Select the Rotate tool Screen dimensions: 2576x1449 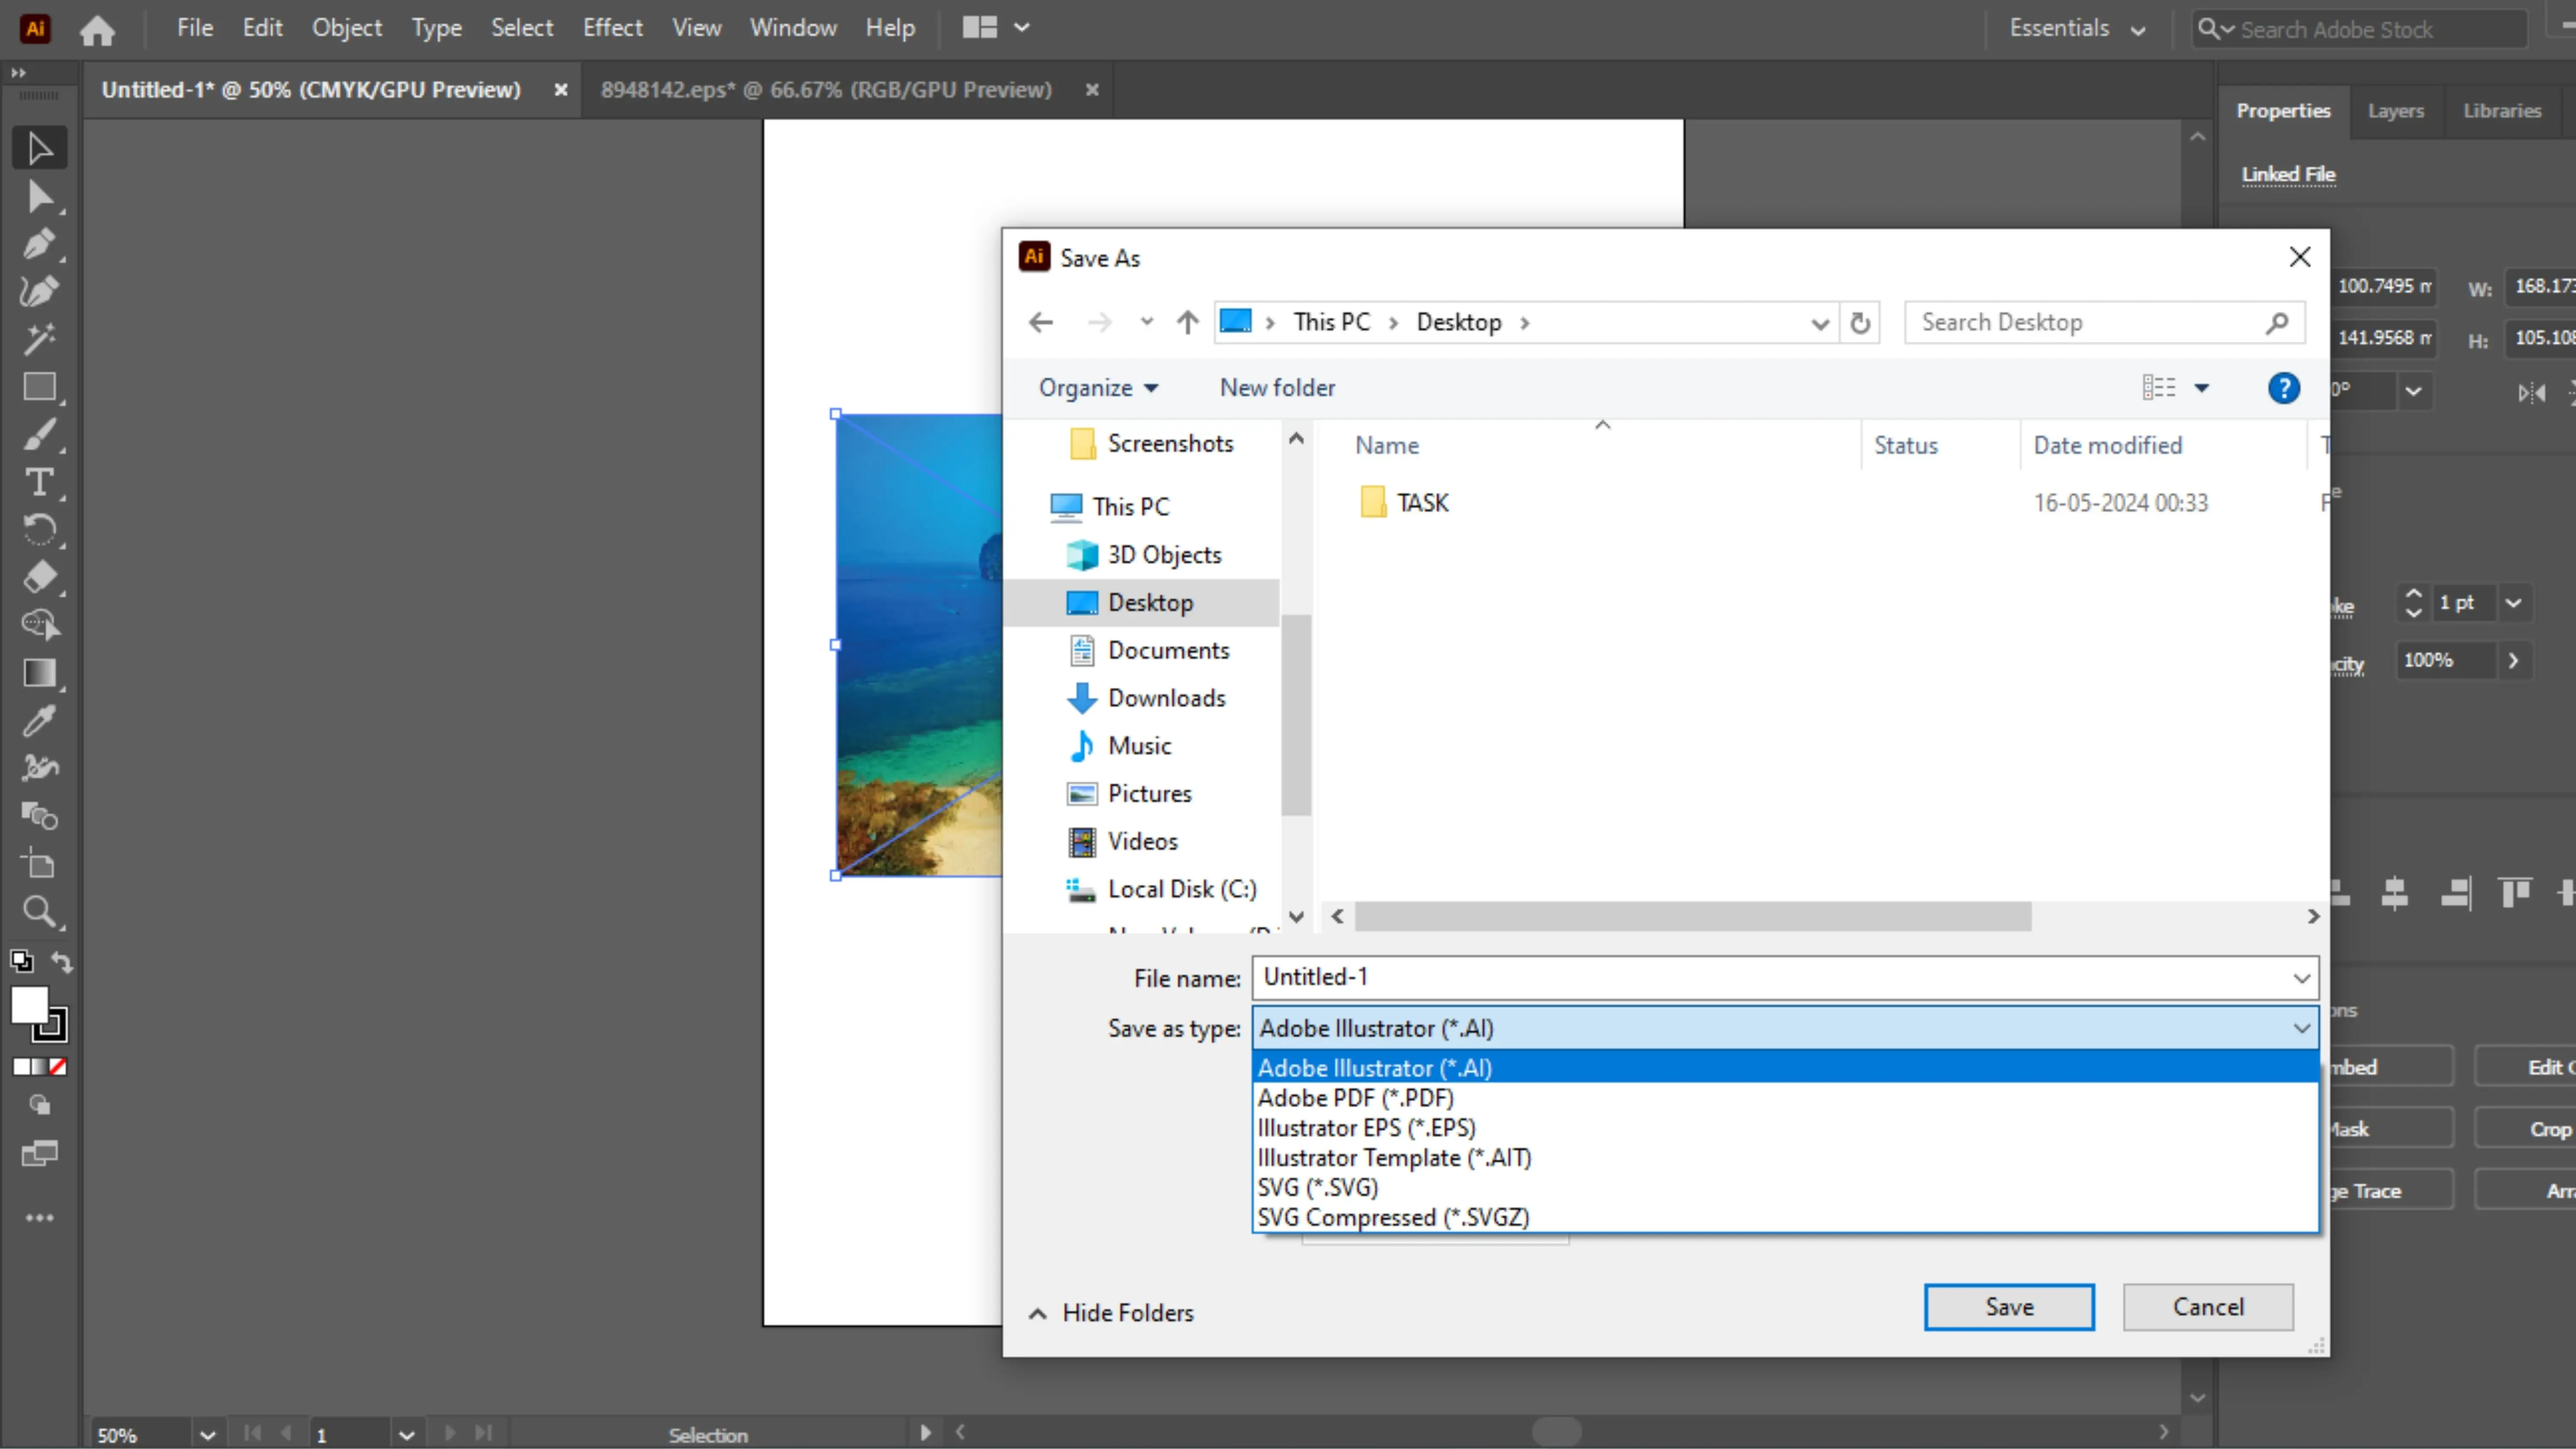pyautogui.click(x=40, y=530)
